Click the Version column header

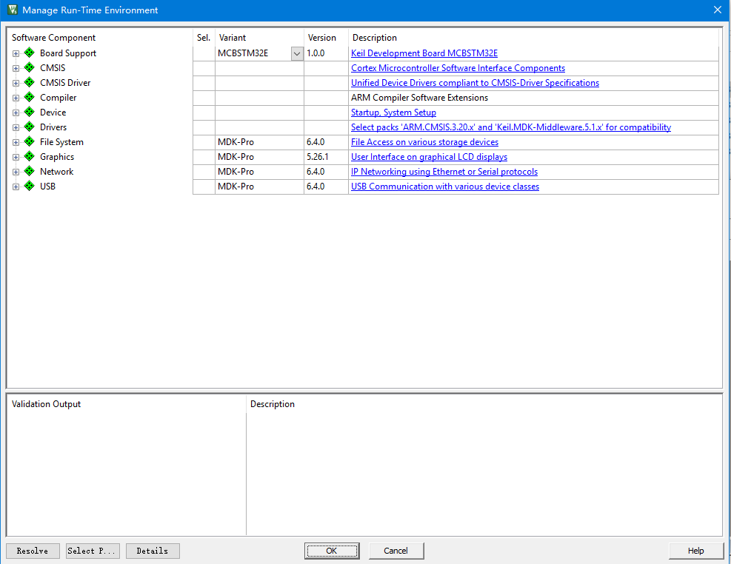click(x=326, y=37)
